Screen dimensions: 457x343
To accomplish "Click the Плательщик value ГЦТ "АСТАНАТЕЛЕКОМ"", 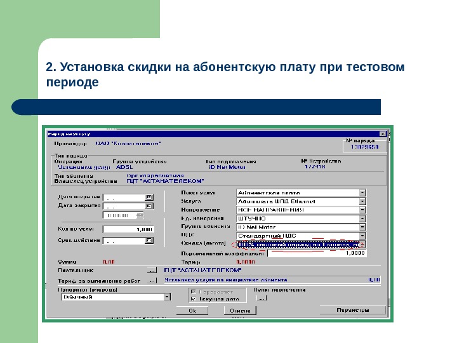I will coord(203,270).
